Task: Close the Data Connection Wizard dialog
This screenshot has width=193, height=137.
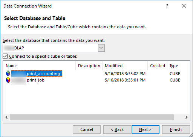Action: click(184, 6)
